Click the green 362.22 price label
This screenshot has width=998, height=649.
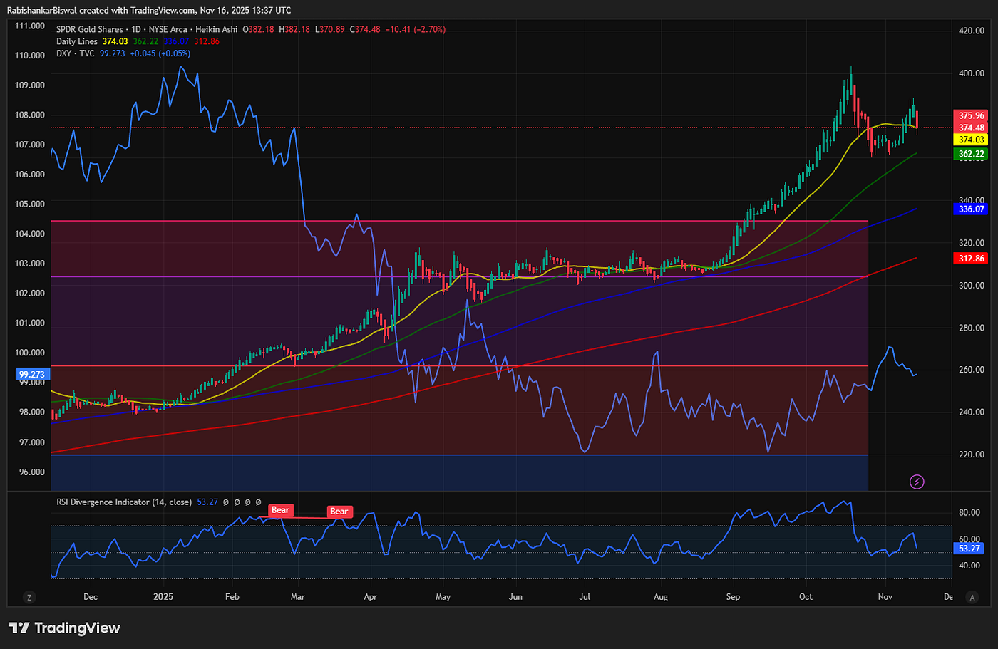coord(971,154)
